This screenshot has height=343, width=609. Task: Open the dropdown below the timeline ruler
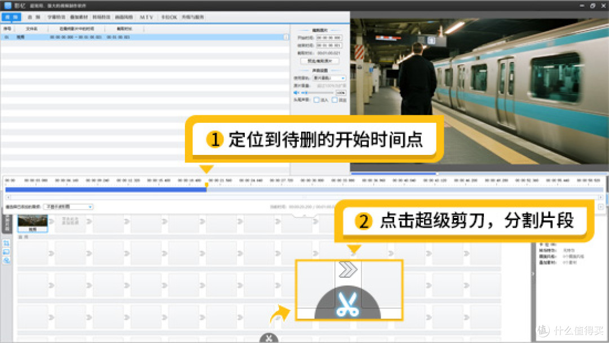68,207
